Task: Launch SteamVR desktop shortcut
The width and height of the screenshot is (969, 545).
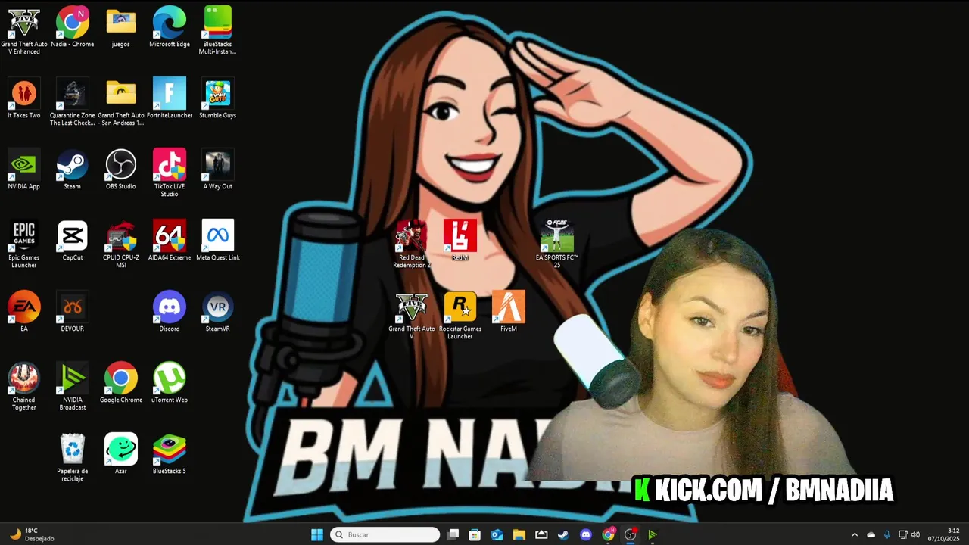Action: tap(218, 312)
